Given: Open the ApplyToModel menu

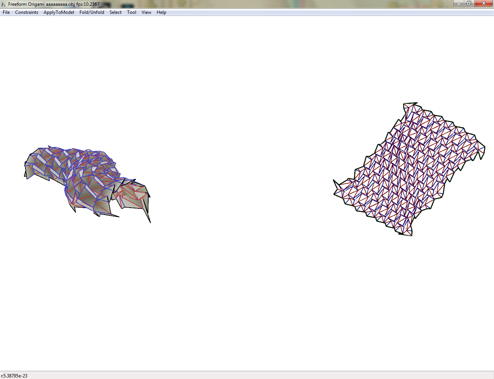Looking at the screenshot, I should click(59, 12).
